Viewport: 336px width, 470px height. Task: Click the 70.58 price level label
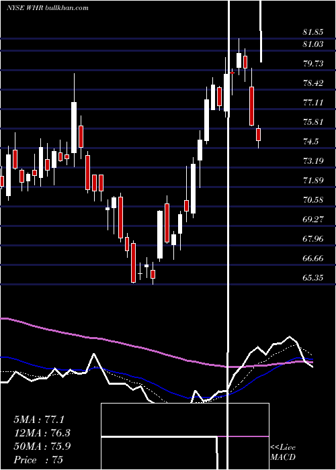pyautogui.click(x=313, y=200)
